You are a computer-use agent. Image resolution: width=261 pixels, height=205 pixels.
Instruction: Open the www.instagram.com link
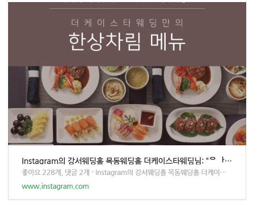tap(55, 186)
